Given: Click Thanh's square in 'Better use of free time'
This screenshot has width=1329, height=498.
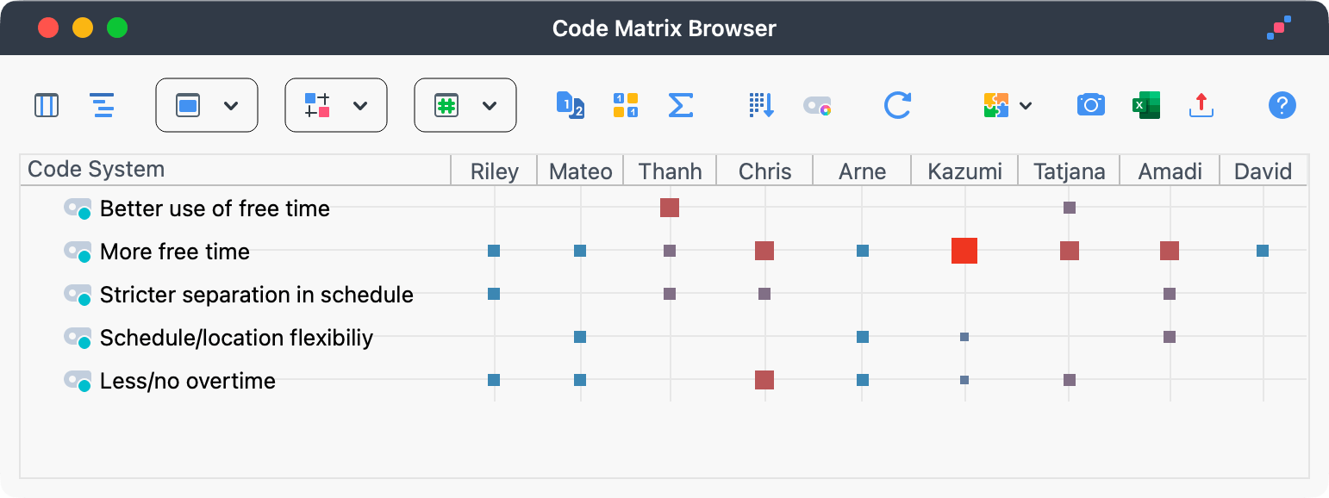Looking at the screenshot, I should pos(670,208).
